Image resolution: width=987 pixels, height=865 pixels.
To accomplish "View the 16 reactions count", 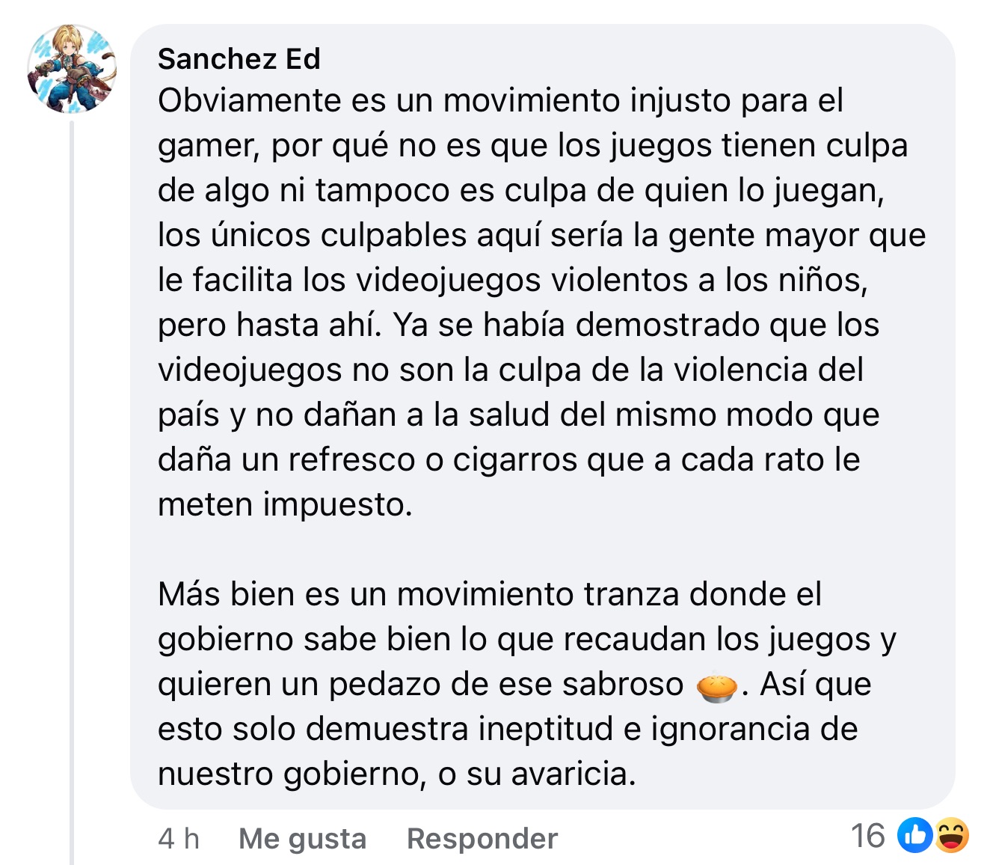I will (867, 836).
